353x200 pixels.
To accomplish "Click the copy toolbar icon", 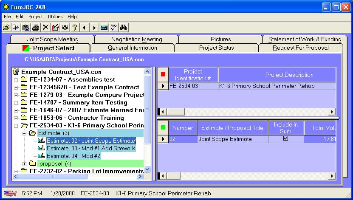I will [x=16, y=28].
